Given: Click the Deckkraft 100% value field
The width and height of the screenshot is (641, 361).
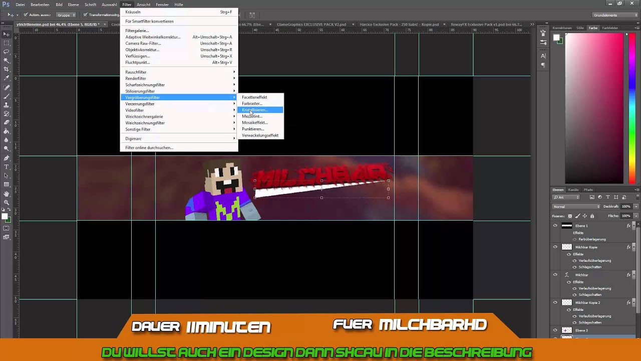Looking at the screenshot, I should (626, 207).
